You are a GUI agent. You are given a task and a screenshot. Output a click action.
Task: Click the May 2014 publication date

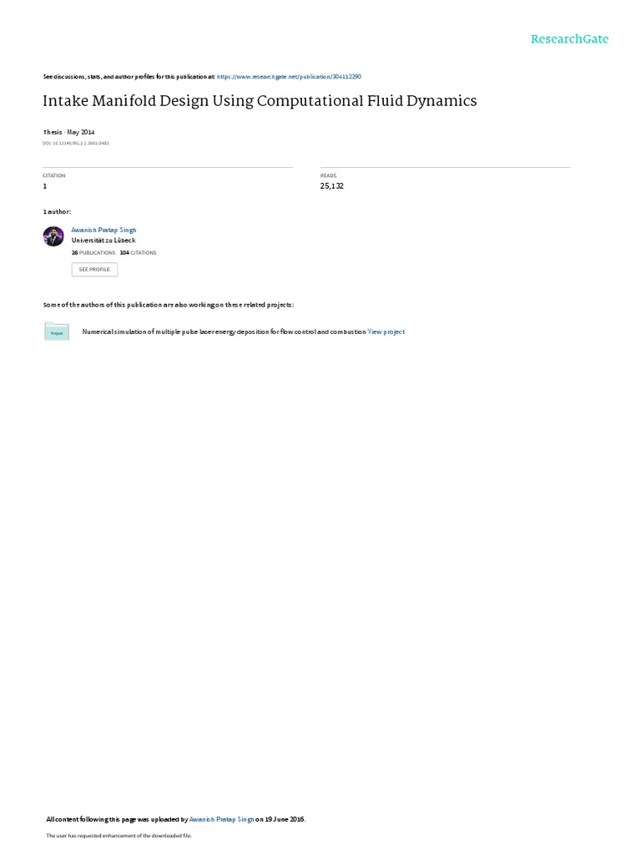point(81,132)
